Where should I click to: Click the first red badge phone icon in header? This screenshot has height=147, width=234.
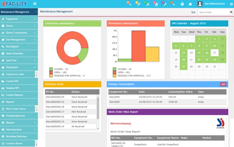point(129,3)
